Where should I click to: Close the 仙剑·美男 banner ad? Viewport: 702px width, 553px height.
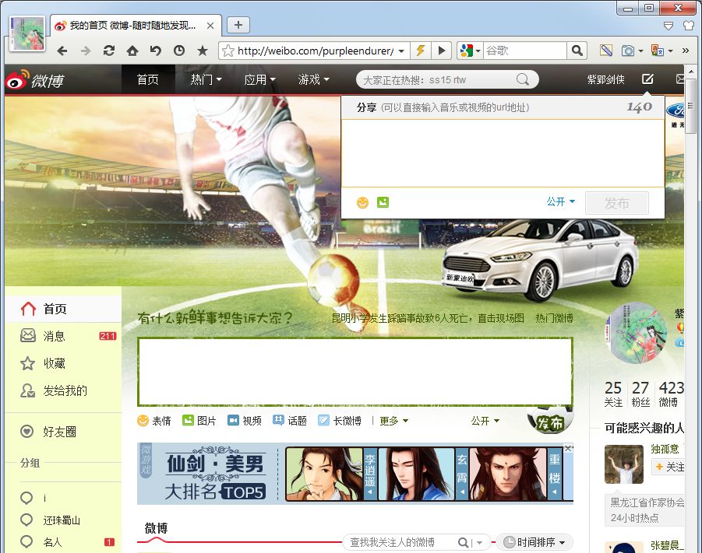(568, 449)
